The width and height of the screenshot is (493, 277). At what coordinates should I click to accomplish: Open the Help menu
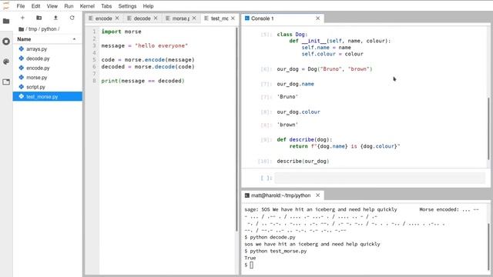point(148,6)
